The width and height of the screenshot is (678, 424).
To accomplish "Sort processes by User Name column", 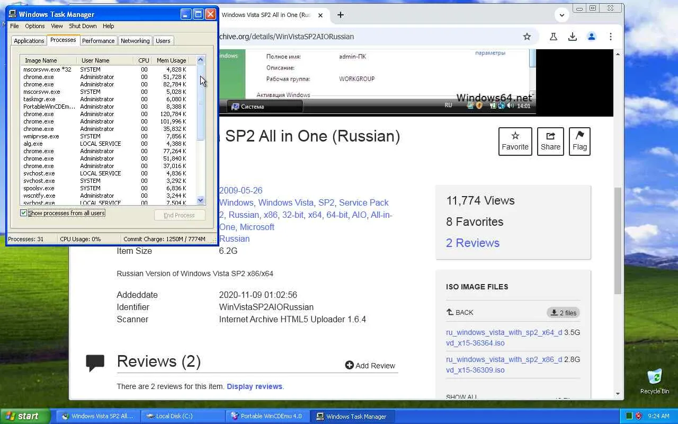I will [104, 60].
